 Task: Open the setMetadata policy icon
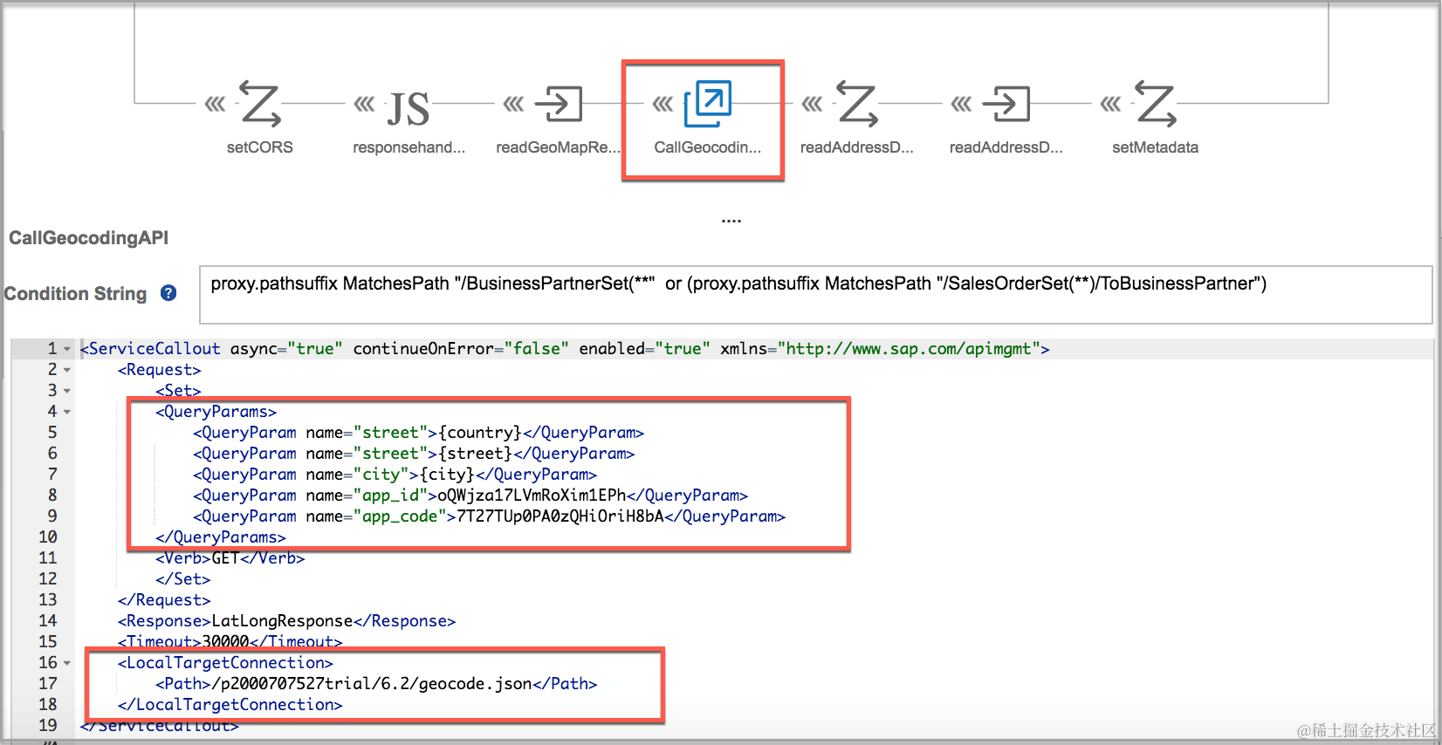tap(1156, 105)
